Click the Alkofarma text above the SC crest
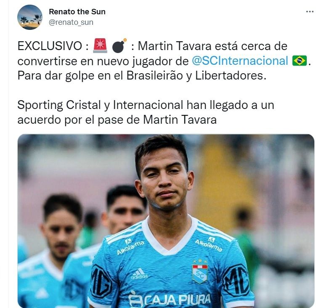 (x=209, y=244)
